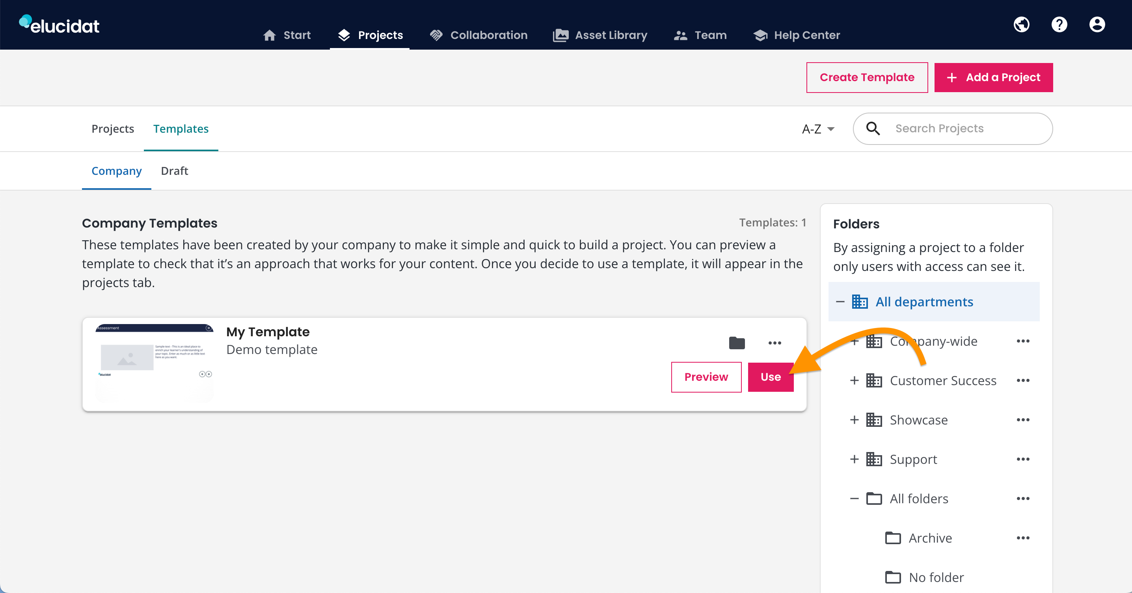Open Asset Library in top navigation
The image size is (1132, 593).
pyautogui.click(x=600, y=35)
